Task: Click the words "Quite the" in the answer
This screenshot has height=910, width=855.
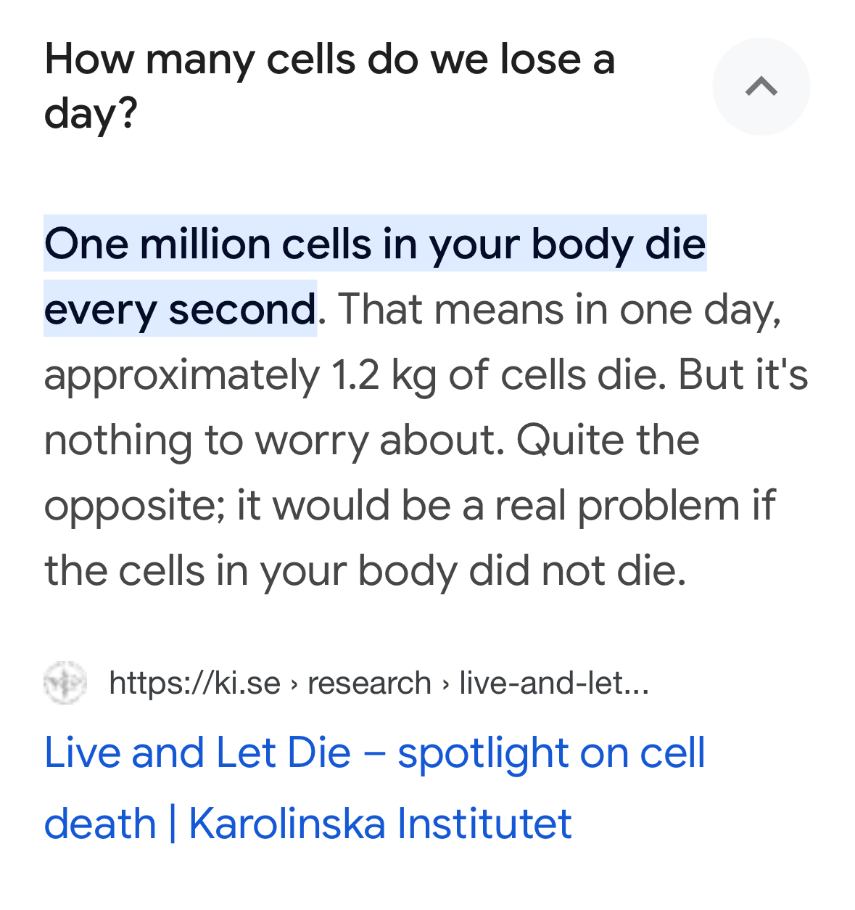Action: click(x=608, y=440)
